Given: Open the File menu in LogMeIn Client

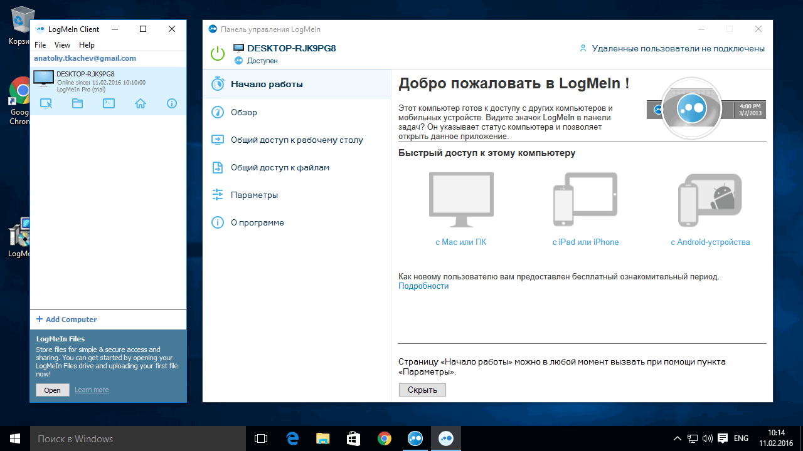Looking at the screenshot, I should coord(40,45).
